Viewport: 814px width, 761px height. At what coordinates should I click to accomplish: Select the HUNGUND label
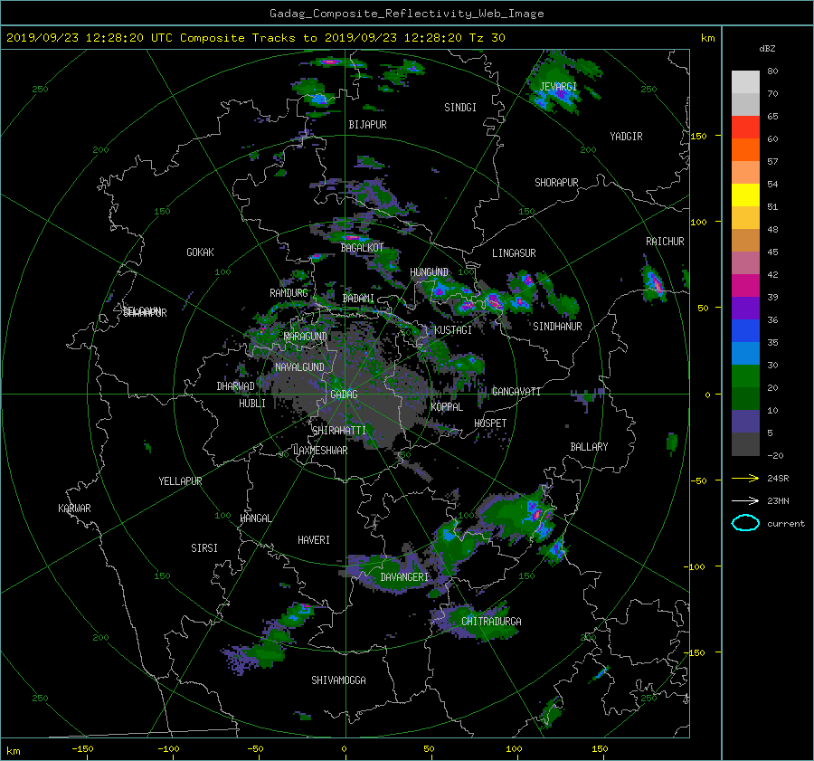click(x=429, y=272)
